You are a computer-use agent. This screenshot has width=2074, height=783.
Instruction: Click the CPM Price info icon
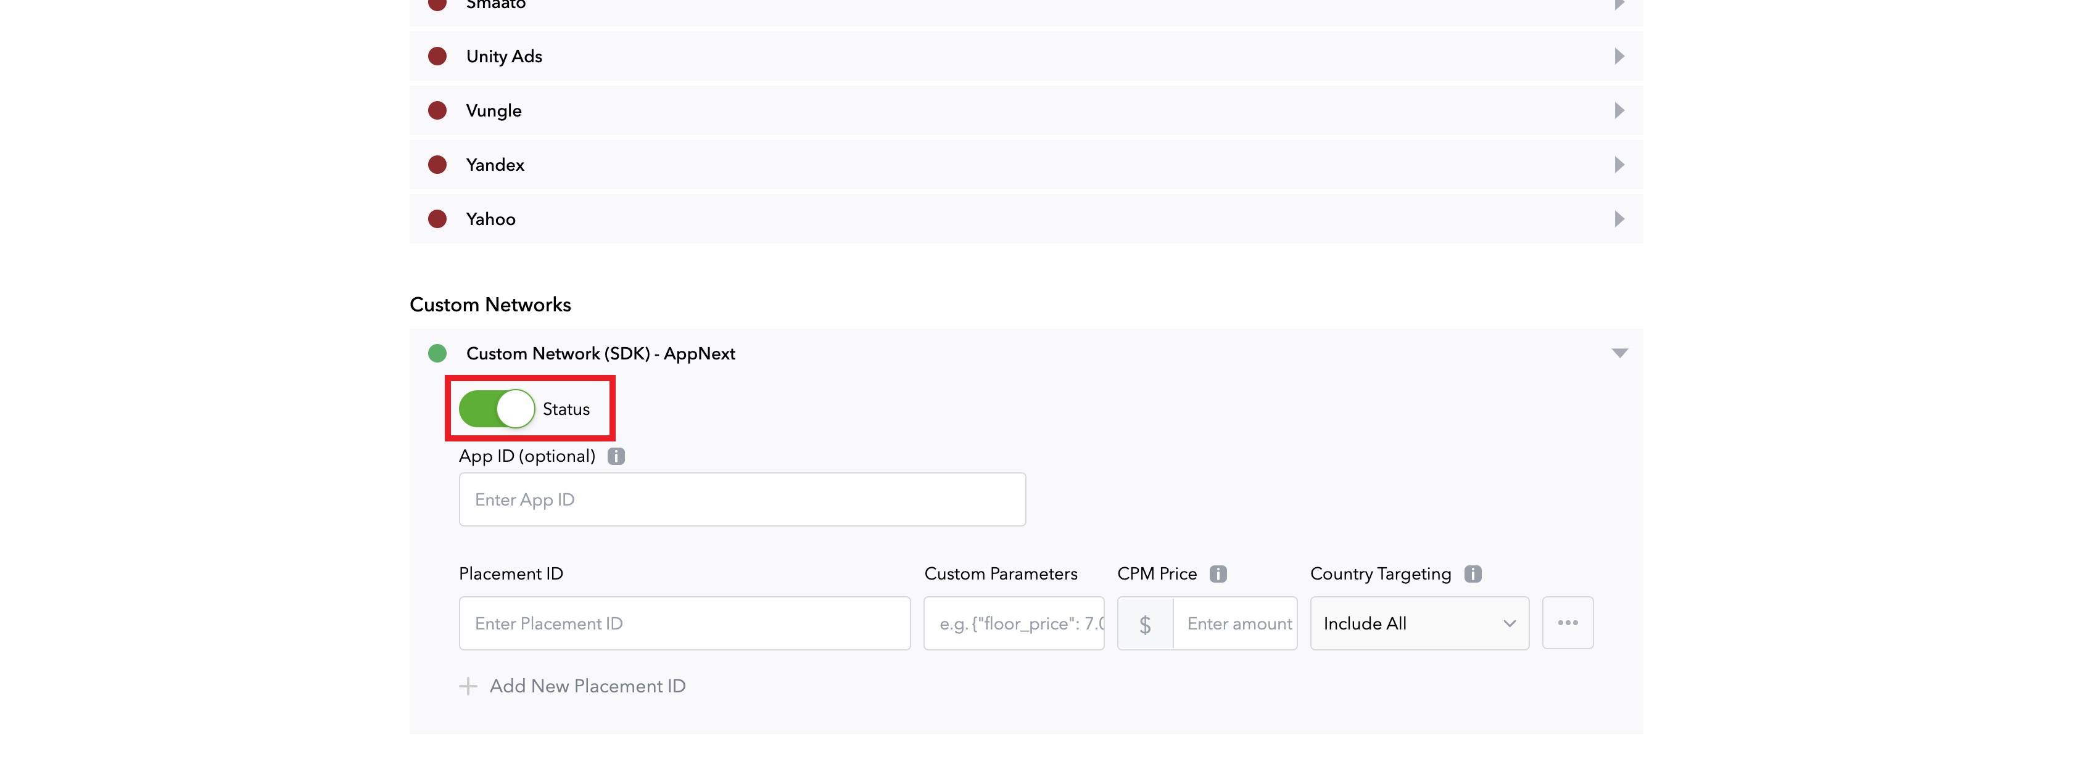pyautogui.click(x=1218, y=574)
